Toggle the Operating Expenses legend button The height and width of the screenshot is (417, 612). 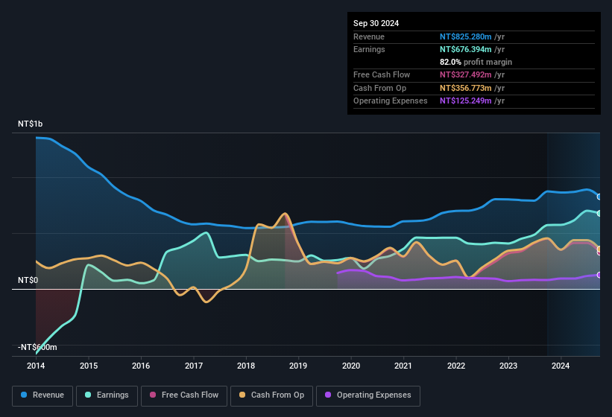[x=368, y=395]
